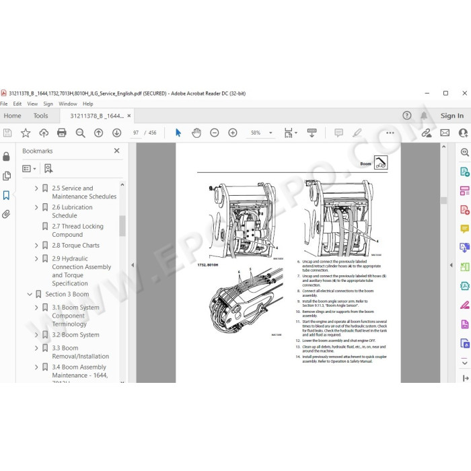Click the scrolling mode toolbar icon
The image size is (471, 471).
click(312, 133)
